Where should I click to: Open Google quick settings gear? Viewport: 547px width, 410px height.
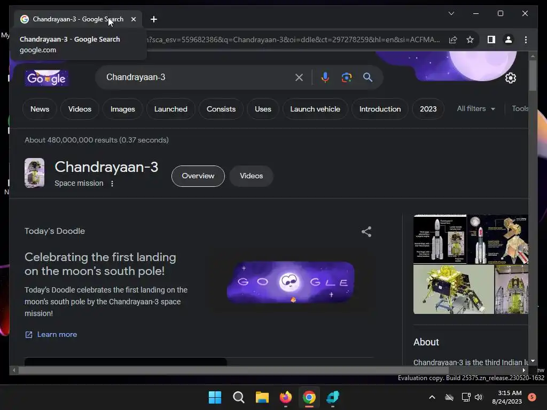pyautogui.click(x=510, y=78)
